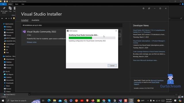Open Visual Studio from taskbar

(120, 100)
